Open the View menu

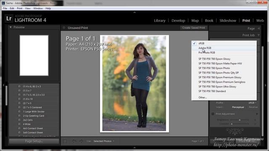(28, 8)
